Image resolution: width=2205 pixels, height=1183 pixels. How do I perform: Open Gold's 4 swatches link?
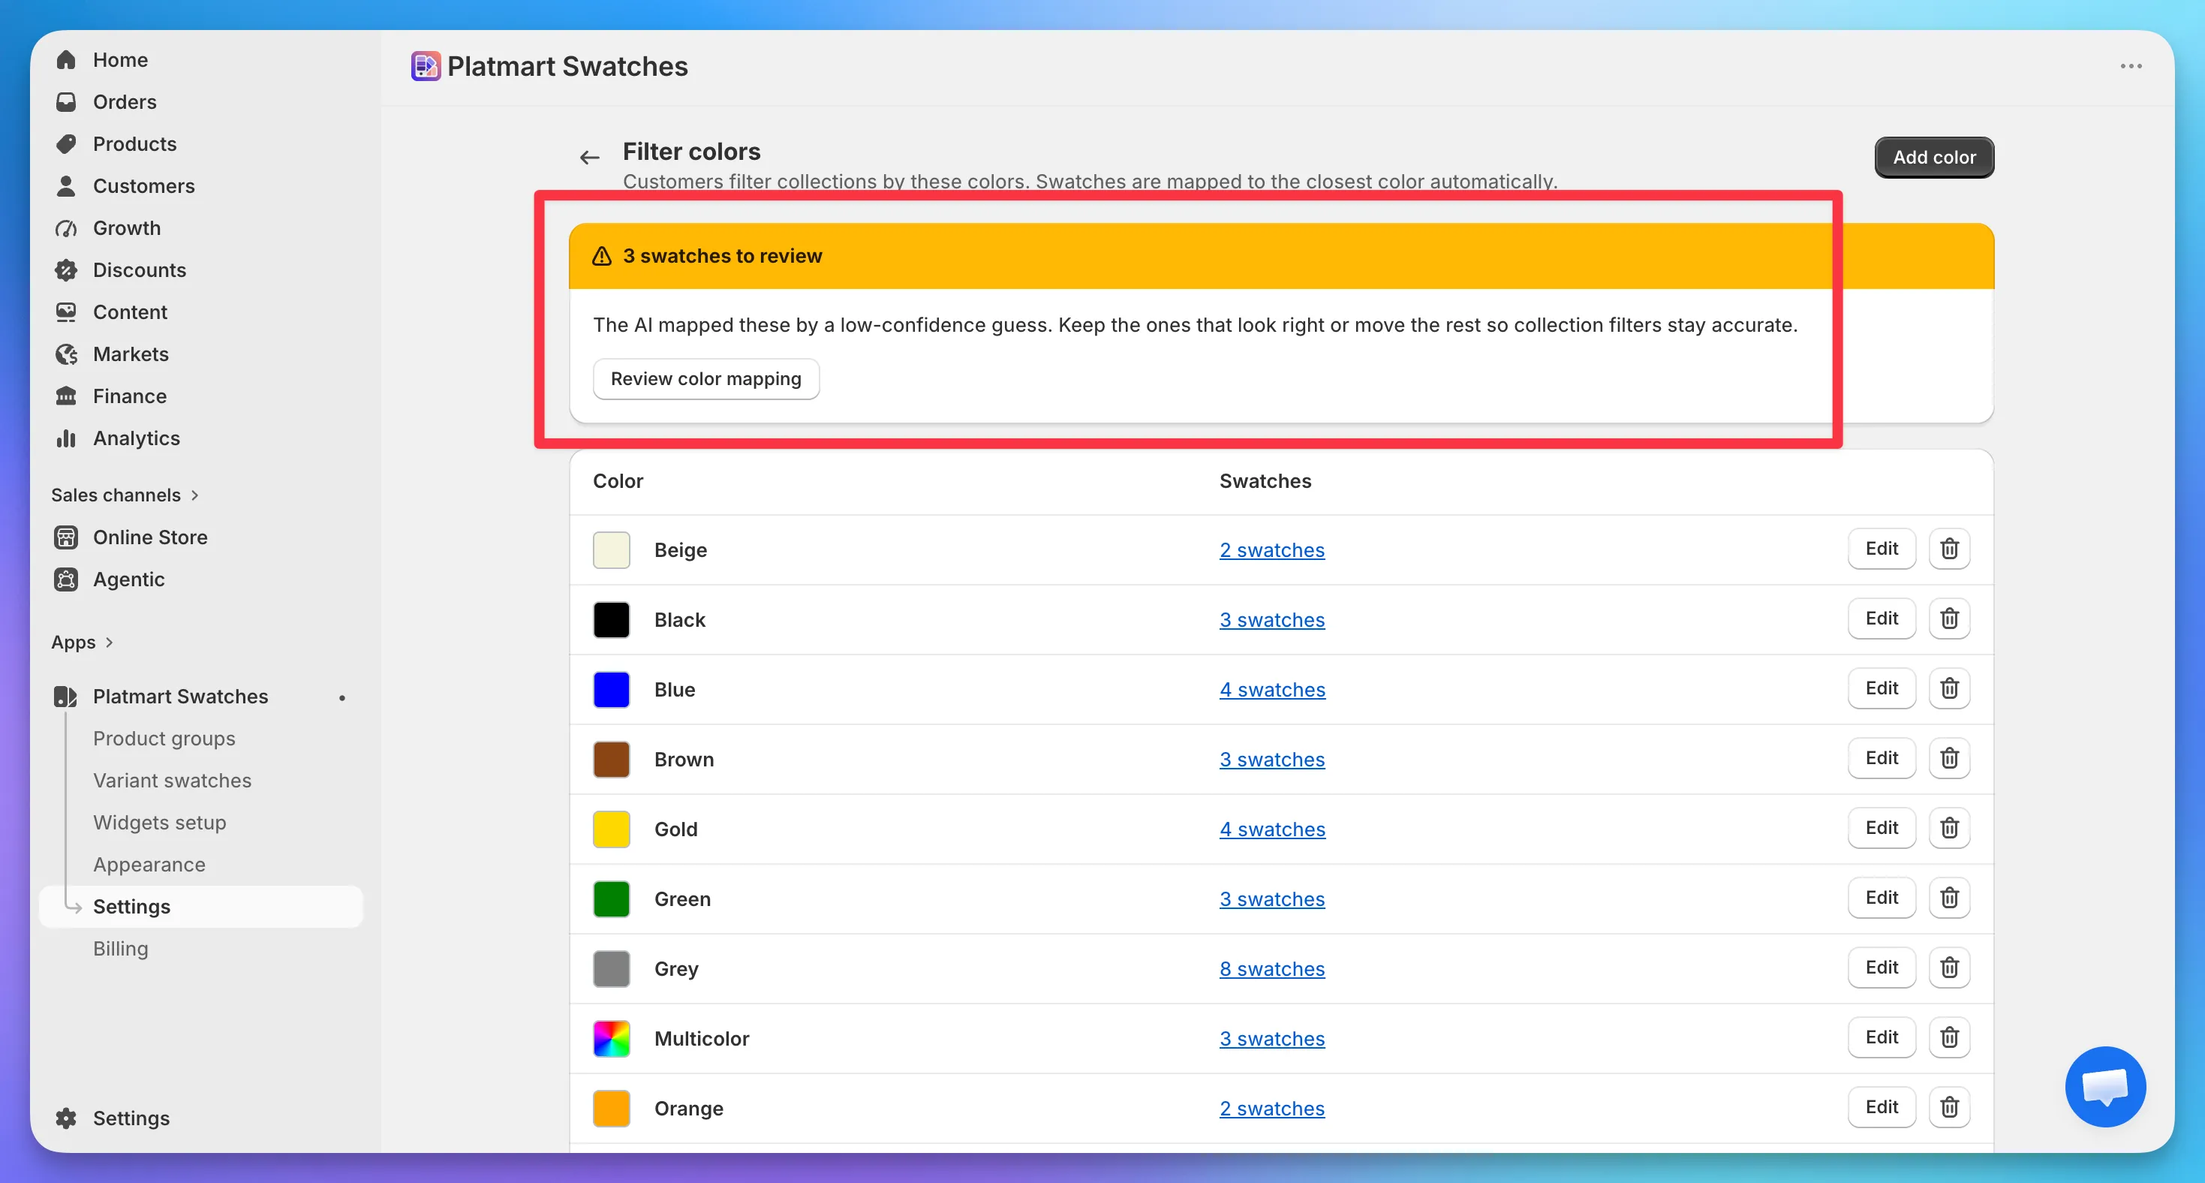[1272, 829]
